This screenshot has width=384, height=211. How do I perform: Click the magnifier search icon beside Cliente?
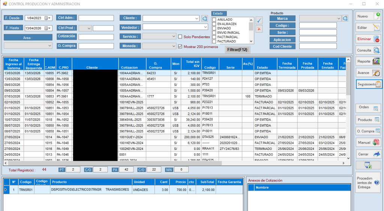(205, 18)
